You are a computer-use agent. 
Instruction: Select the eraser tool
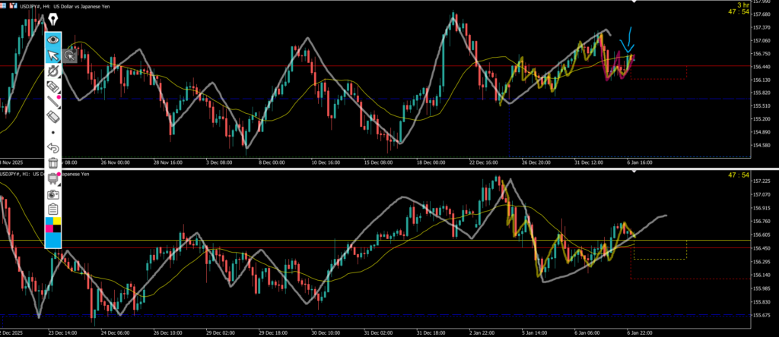(x=53, y=117)
